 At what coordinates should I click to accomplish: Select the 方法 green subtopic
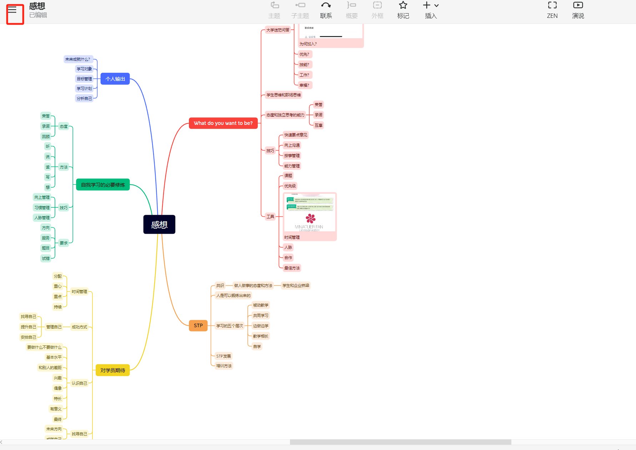[64, 167]
